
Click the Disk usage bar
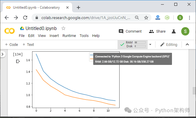[x=140, y=46]
